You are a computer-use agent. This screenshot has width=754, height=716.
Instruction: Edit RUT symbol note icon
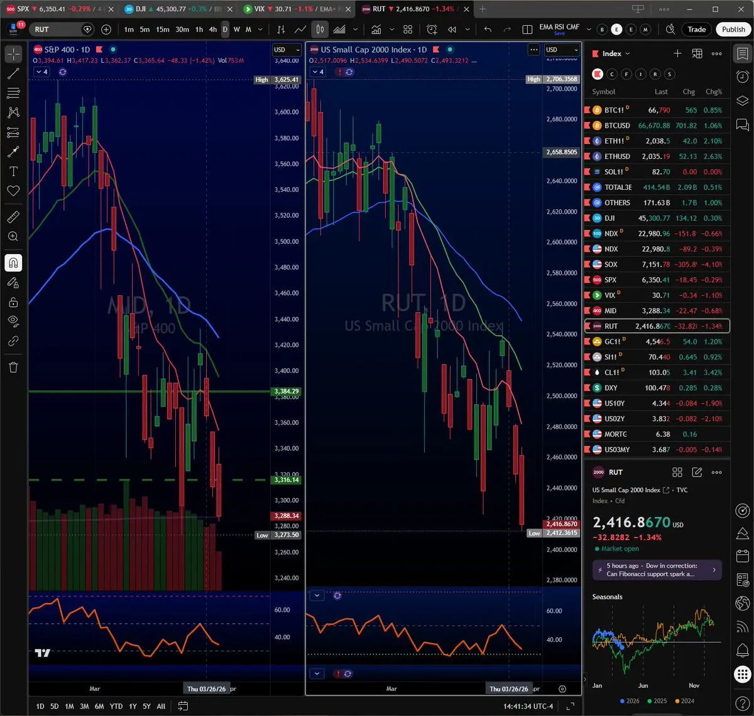point(697,472)
